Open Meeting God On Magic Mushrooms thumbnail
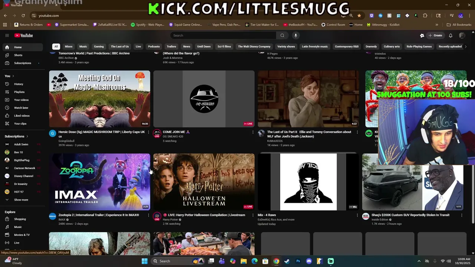The width and height of the screenshot is (475, 267). pos(99,99)
